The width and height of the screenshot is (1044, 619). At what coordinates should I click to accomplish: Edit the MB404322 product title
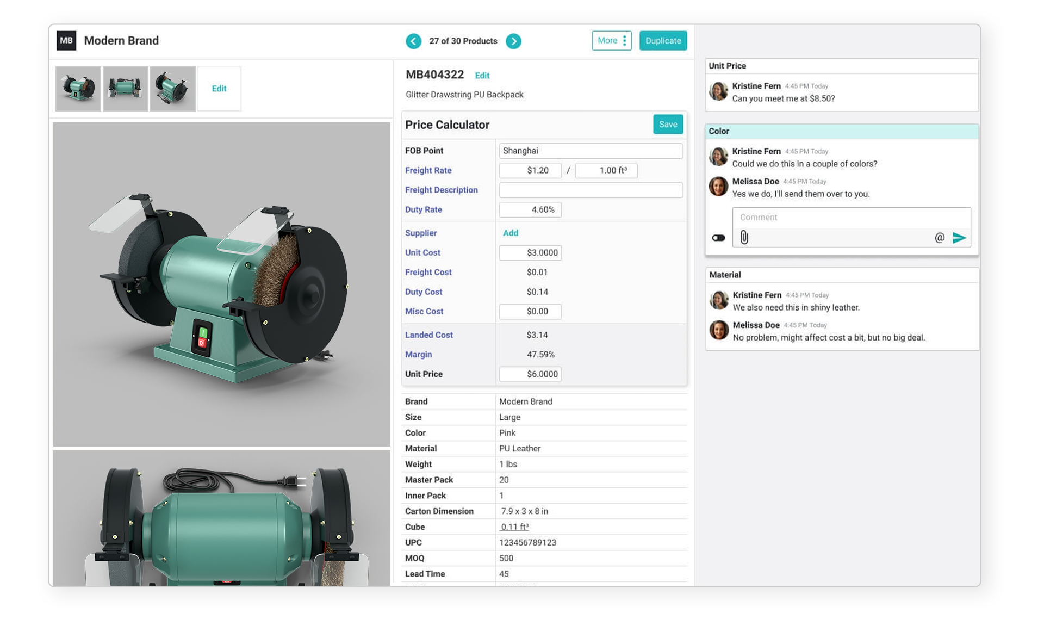tap(482, 76)
